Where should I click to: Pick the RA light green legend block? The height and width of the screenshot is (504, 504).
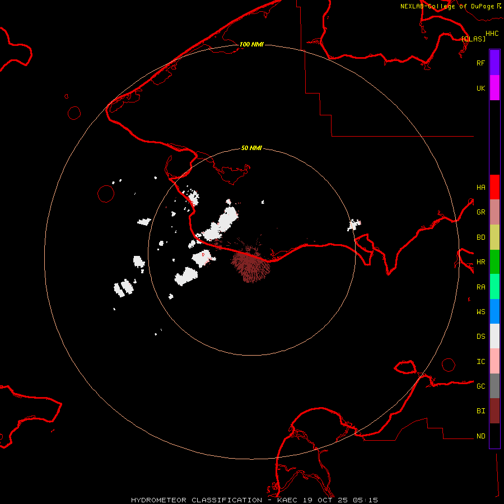click(494, 287)
